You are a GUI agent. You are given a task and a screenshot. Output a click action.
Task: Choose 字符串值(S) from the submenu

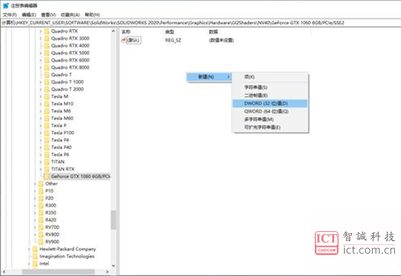270,88
